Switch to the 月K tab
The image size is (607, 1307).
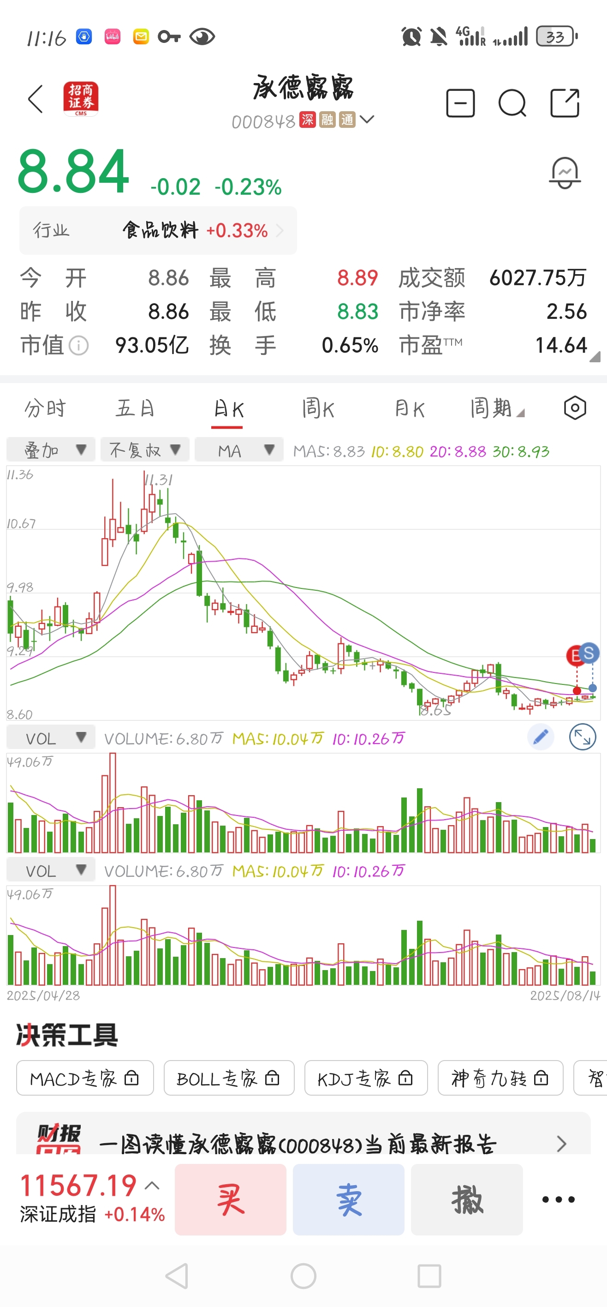click(x=409, y=408)
